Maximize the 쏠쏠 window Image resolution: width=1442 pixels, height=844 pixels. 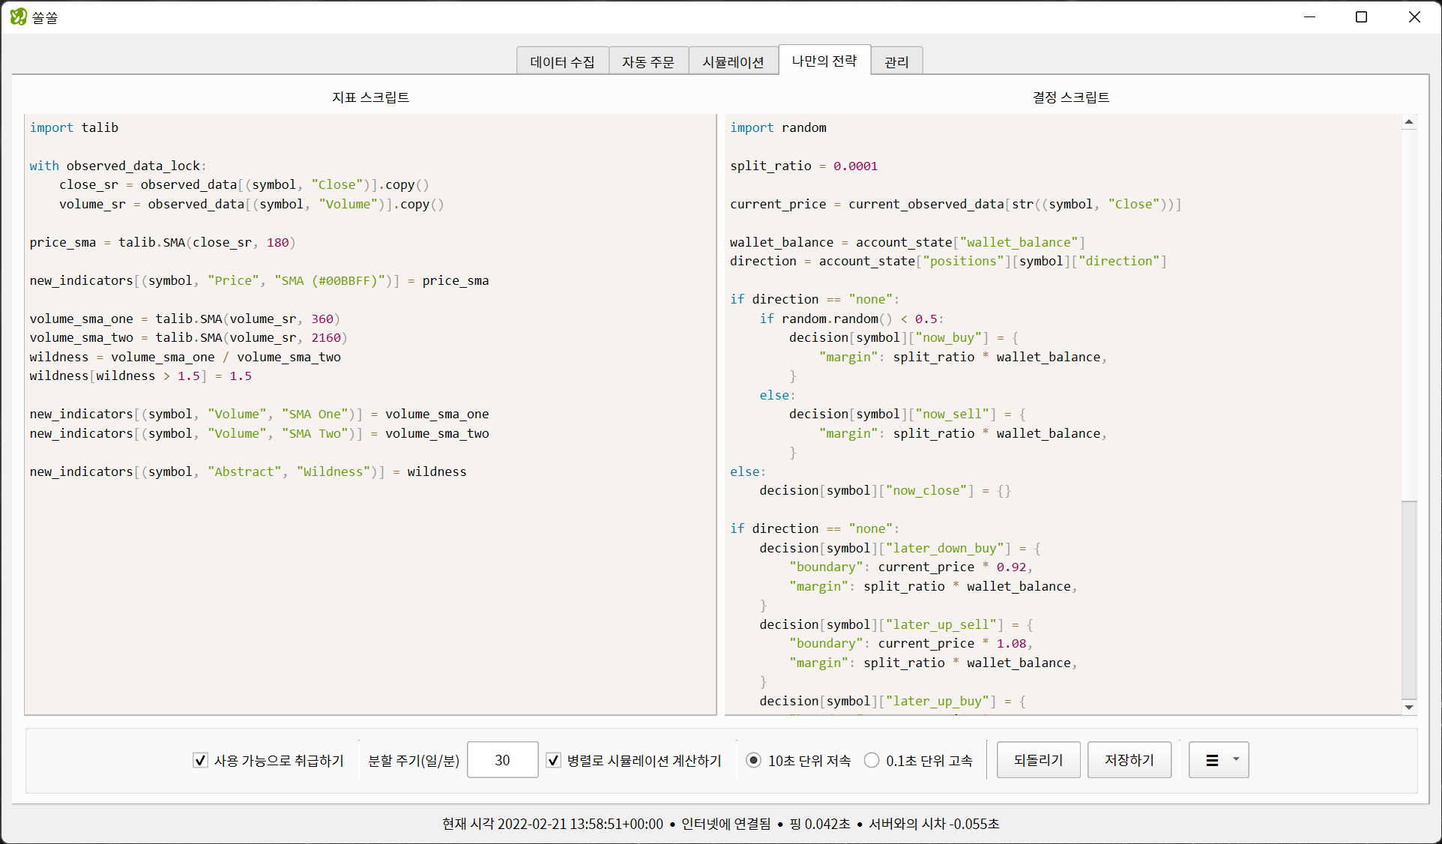click(x=1362, y=16)
